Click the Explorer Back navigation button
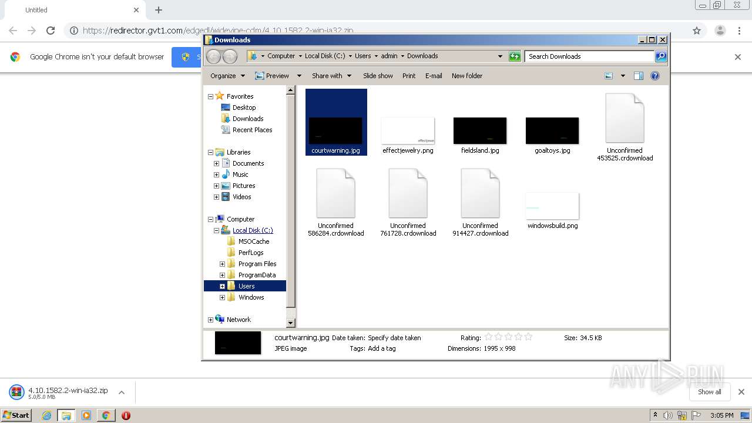This screenshot has width=752, height=423. (x=213, y=56)
